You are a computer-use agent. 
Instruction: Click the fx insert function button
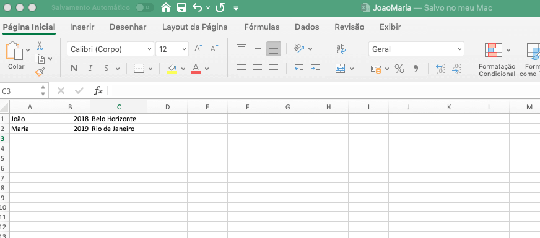tap(98, 91)
